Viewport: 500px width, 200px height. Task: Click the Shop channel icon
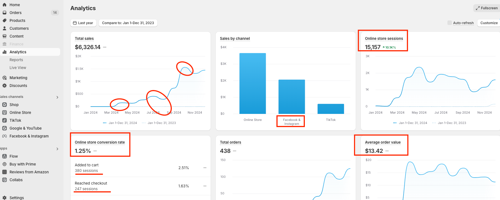click(4, 105)
